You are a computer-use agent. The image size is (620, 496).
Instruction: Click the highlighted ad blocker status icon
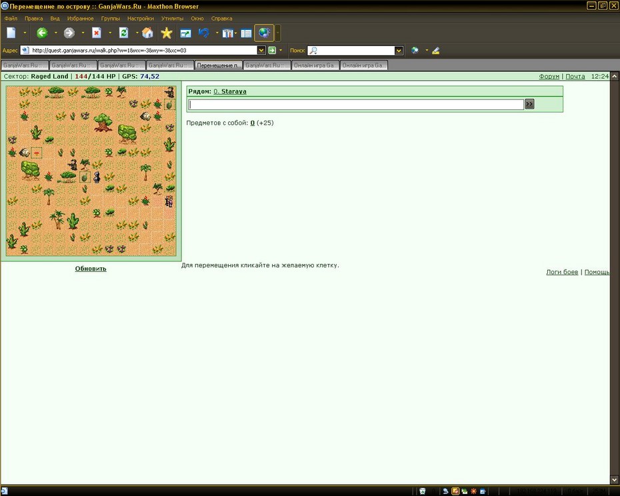pos(455,491)
